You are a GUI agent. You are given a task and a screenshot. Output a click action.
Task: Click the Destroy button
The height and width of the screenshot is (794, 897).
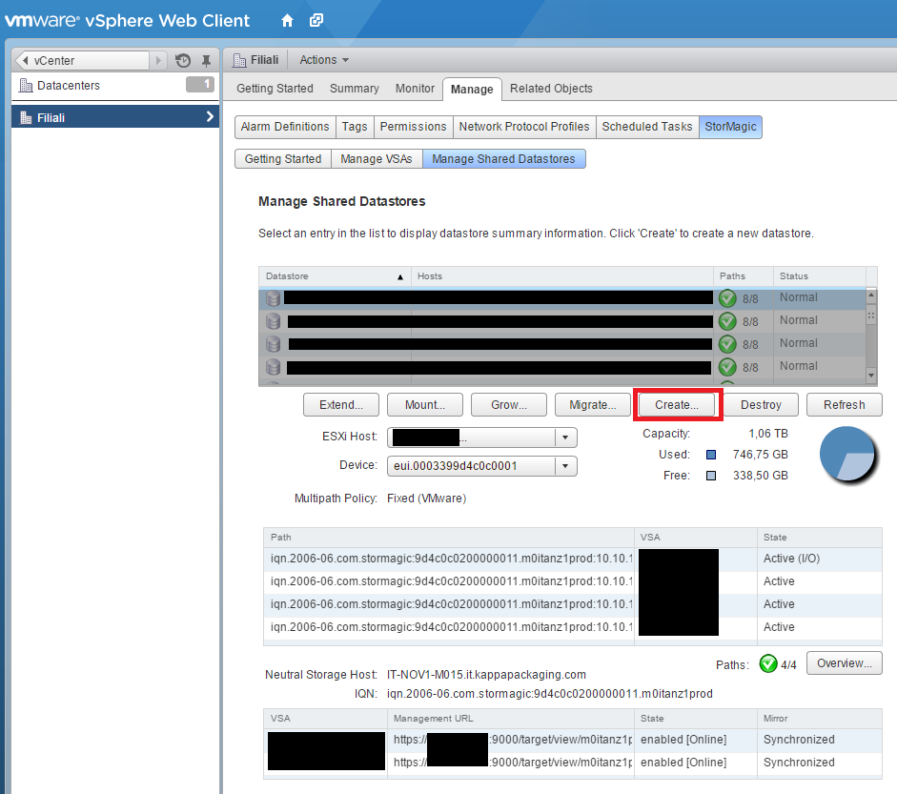pyautogui.click(x=761, y=405)
